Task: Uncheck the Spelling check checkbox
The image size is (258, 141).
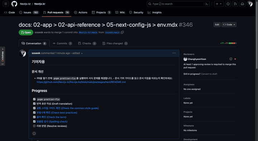Action: tap(34, 121)
